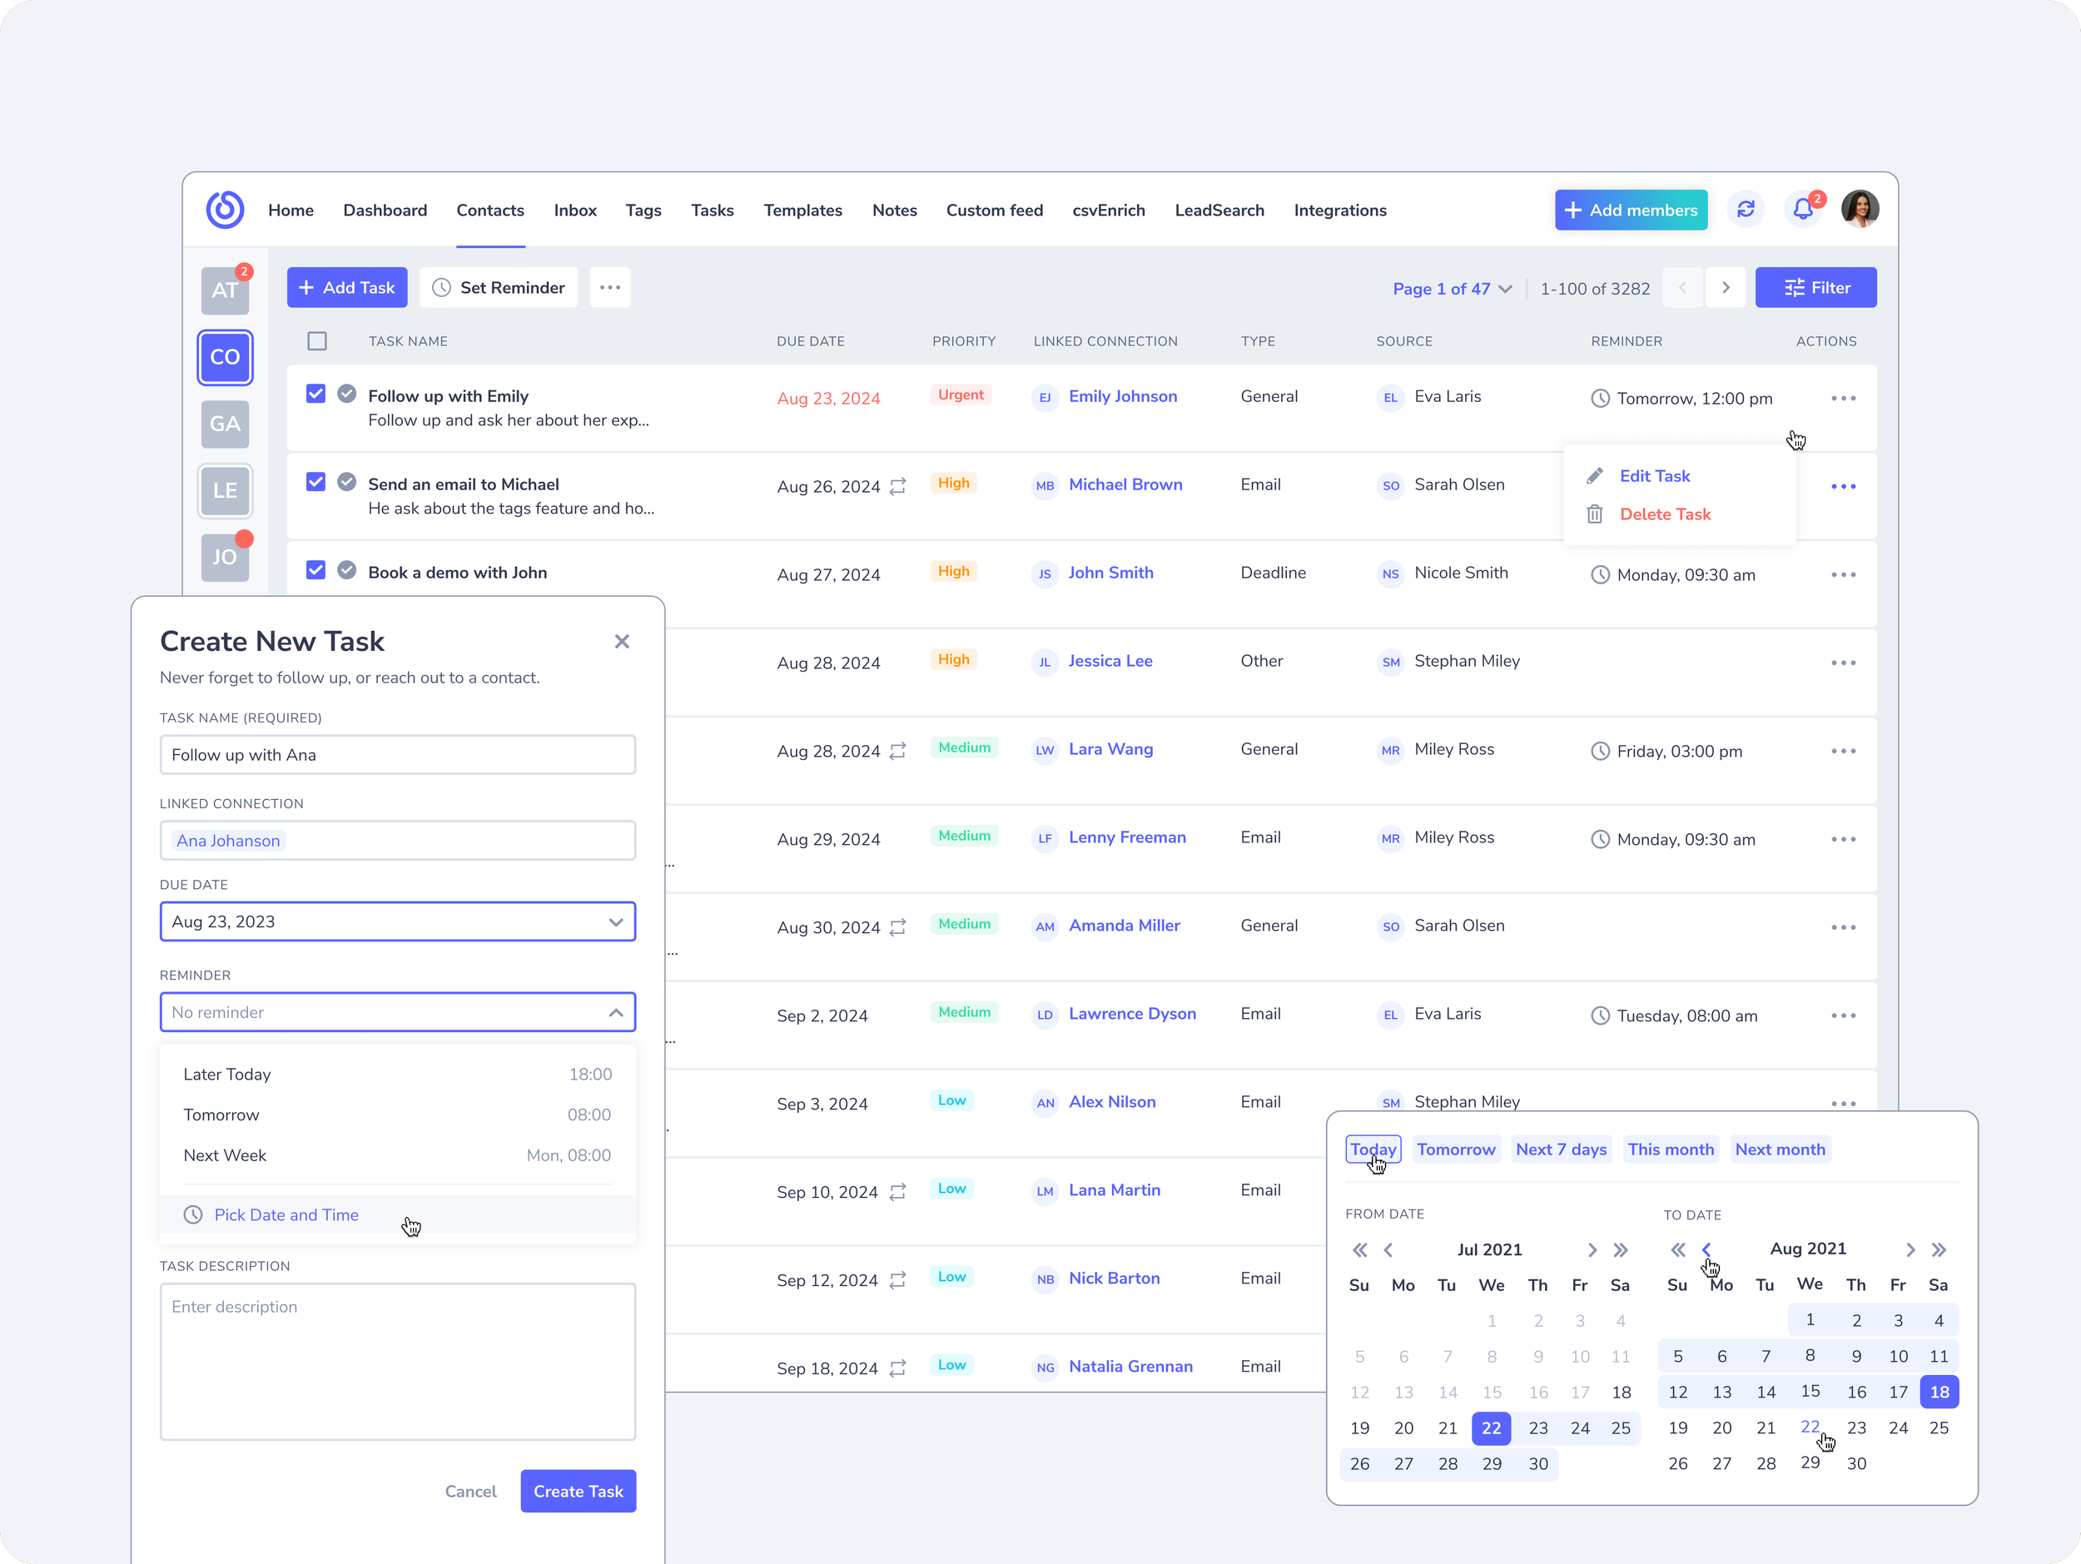This screenshot has width=2081, height=1564.
Task: Open the notifications bell icon
Action: pyautogui.click(x=1802, y=210)
